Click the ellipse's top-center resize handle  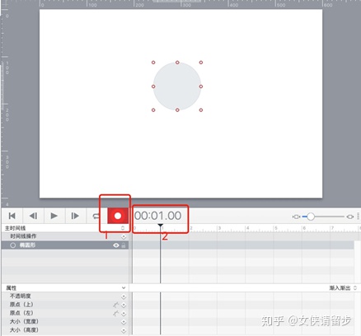click(177, 63)
